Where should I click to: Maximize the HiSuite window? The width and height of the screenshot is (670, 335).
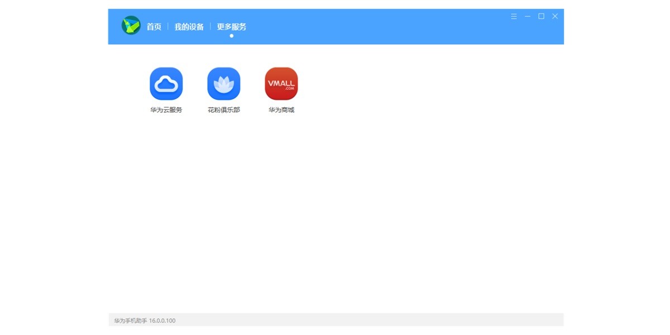(540, 16)
